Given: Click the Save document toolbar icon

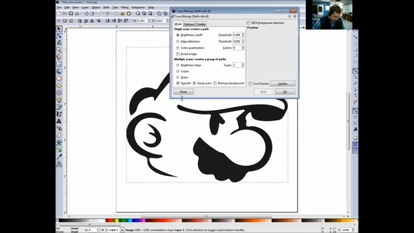Looking at the screenshot, I should [x=71, y=14].
